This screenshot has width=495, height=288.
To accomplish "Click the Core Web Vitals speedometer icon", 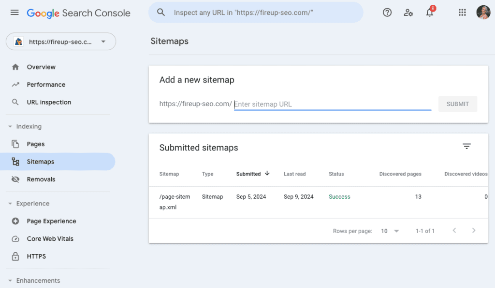I will [15, 239].
